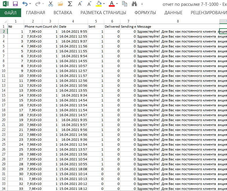Click the Delivered header cell
This screenshot has width=227, height=191.
click(x=112, y=27)
